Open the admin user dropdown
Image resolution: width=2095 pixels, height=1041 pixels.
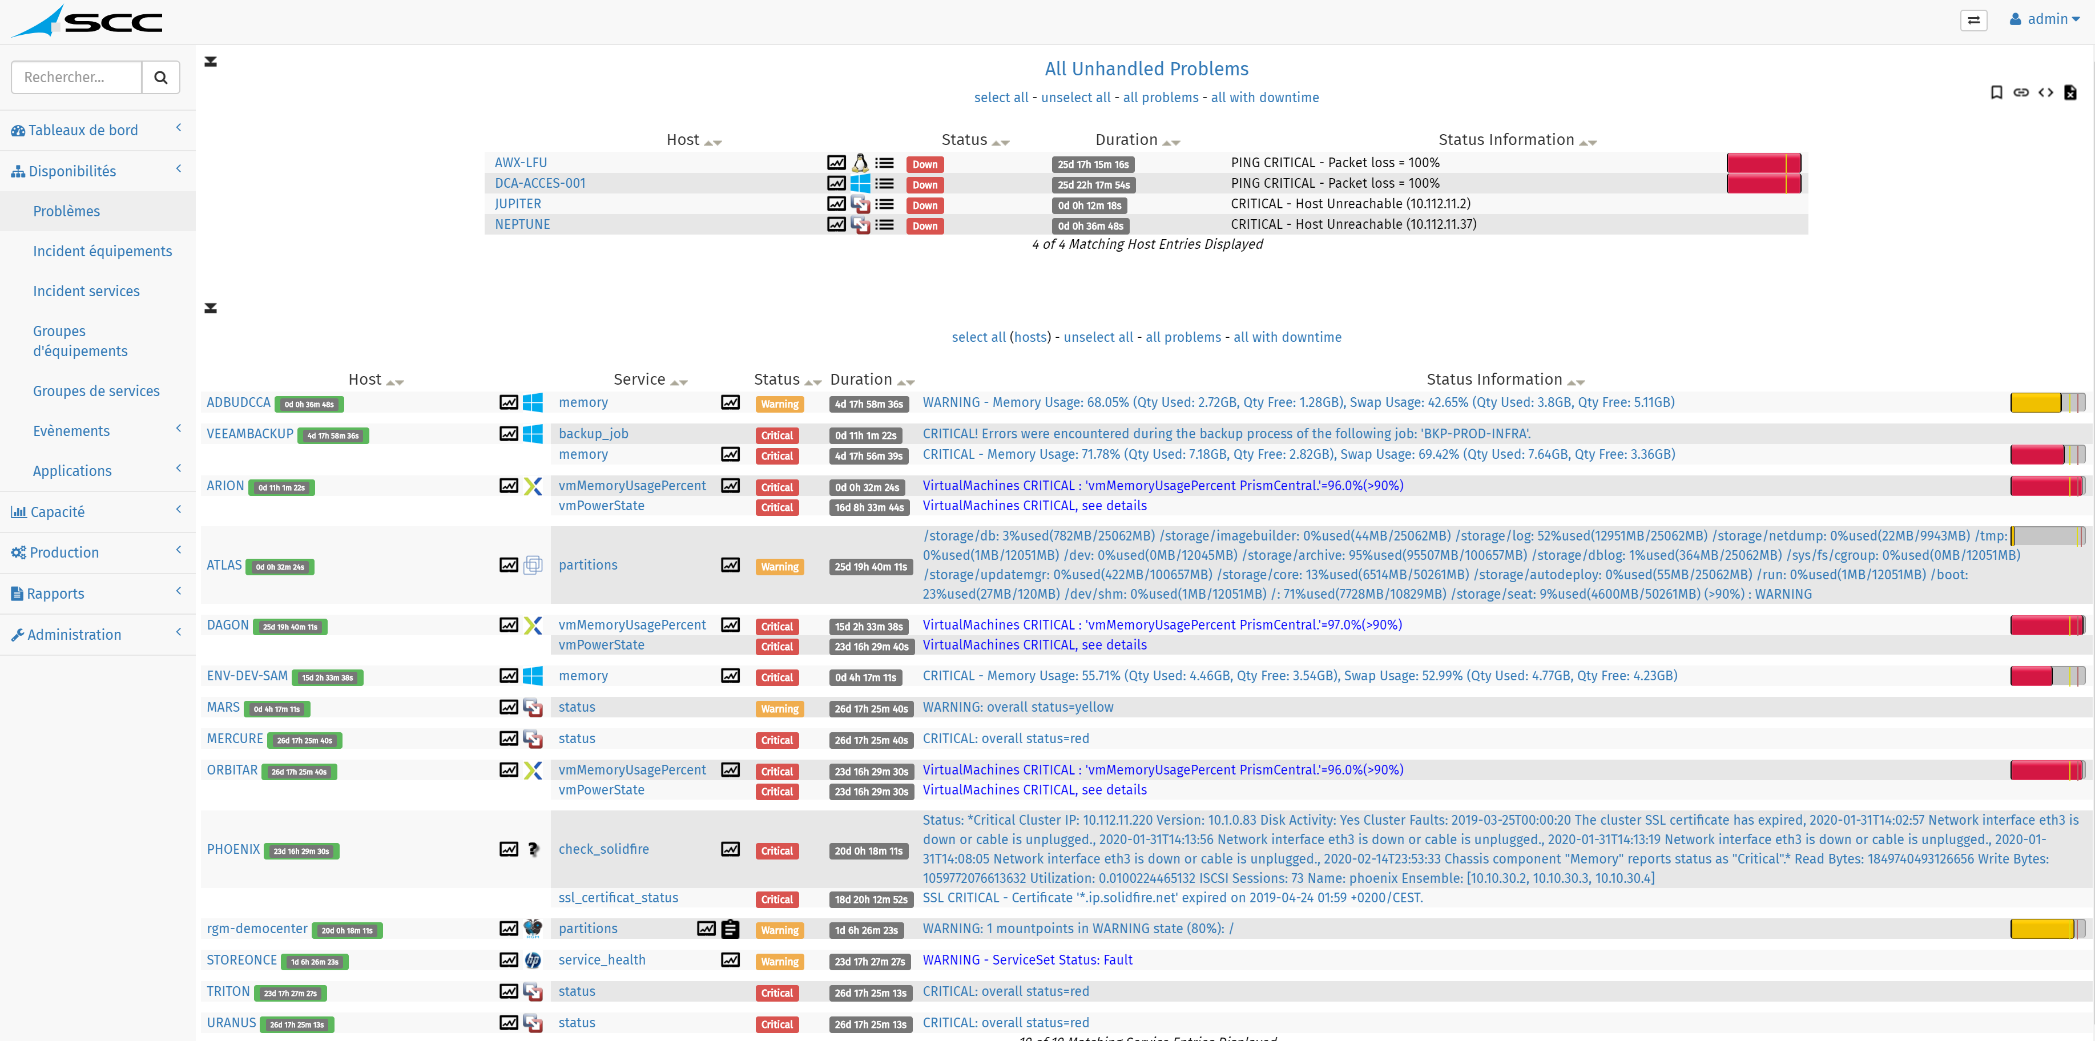point(2044,19)
